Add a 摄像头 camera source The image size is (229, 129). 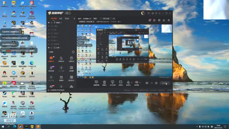pos(104,83)
